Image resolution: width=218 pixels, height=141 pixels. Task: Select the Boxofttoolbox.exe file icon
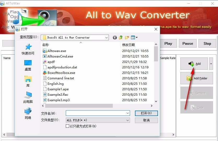(45, 73)
